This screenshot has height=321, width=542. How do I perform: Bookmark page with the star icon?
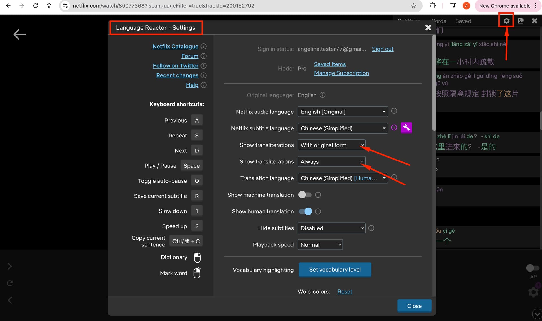click(414, 6)
